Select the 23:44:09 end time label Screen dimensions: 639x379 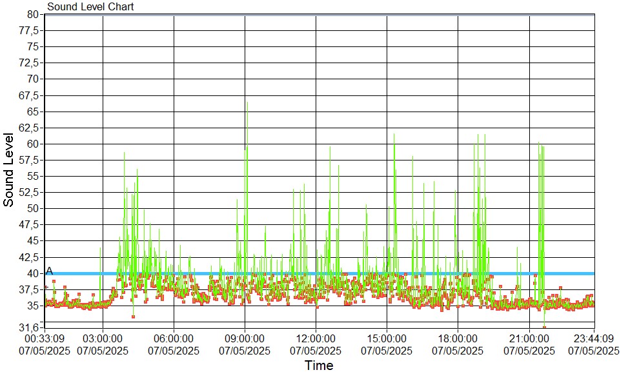click(x=593, y=338)
